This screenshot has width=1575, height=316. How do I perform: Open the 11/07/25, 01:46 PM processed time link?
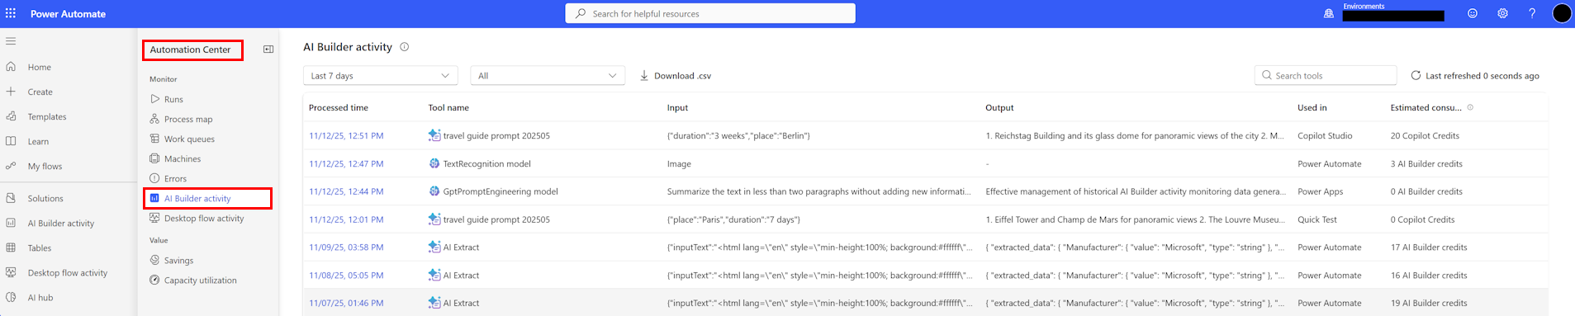click(346, 303)
